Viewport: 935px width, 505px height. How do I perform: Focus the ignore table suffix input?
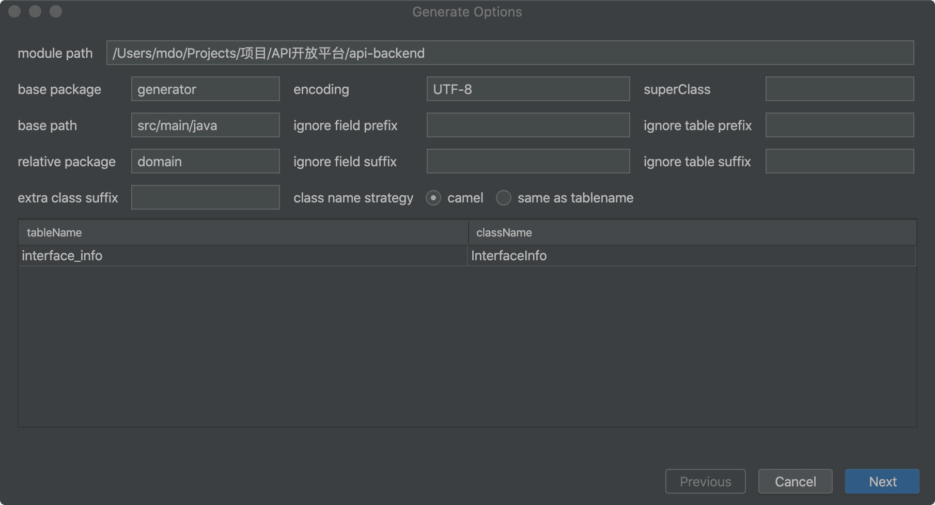pyautogui.click(x=839, y=162)
